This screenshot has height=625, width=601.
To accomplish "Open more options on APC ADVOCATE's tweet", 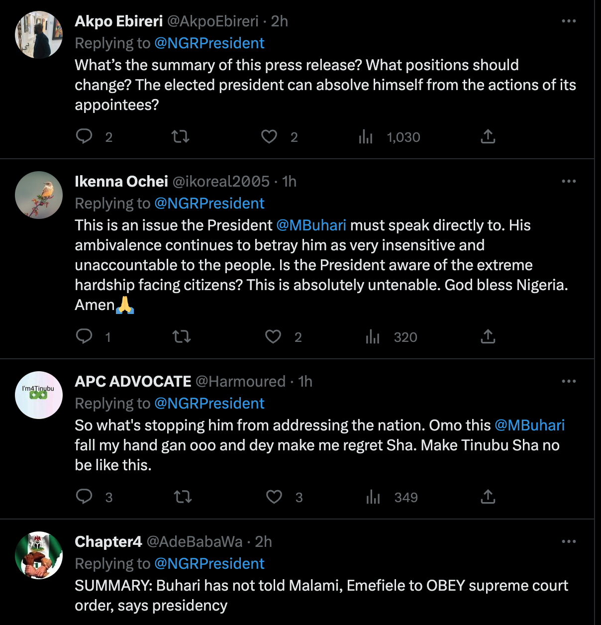I will (569, 381).
